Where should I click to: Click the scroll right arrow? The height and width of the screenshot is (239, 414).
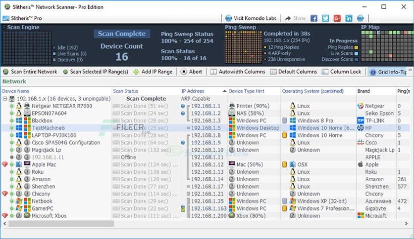[x=407, y=224]
